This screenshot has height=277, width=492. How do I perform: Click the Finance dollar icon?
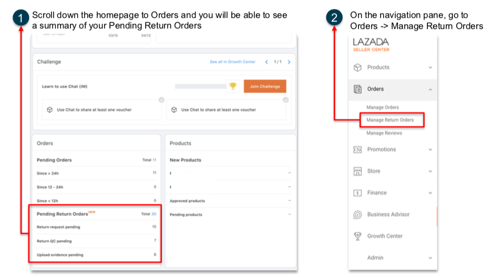pyautogui.click(x=357, y=193)
